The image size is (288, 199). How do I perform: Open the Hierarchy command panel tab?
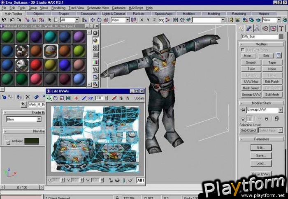tap(257, 28)
